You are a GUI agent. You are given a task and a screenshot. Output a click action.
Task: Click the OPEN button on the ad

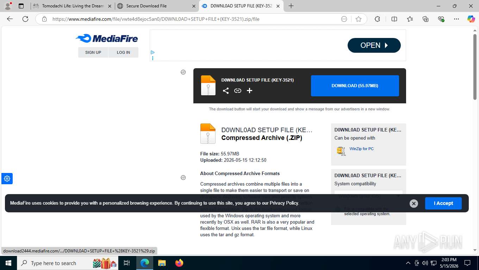coord(374,45)
